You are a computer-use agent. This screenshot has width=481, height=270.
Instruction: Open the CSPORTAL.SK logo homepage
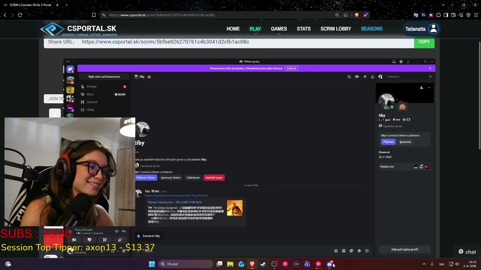[x=79, y=29]
